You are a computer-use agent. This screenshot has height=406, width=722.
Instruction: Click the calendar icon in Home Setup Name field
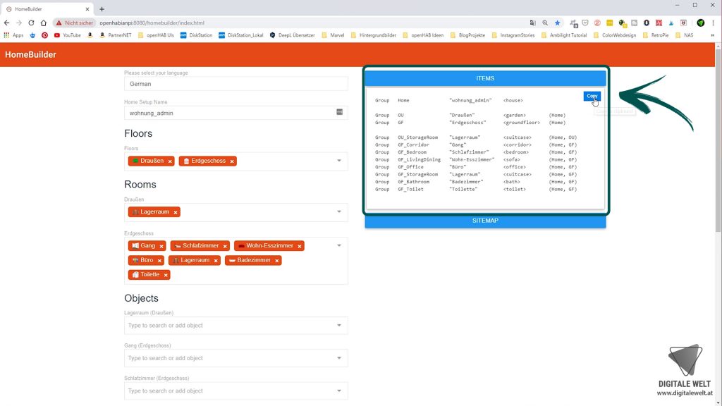339,113
